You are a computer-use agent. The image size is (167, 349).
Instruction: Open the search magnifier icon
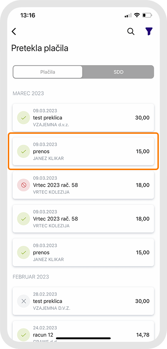pyautogui.click(x=131, y=32)
